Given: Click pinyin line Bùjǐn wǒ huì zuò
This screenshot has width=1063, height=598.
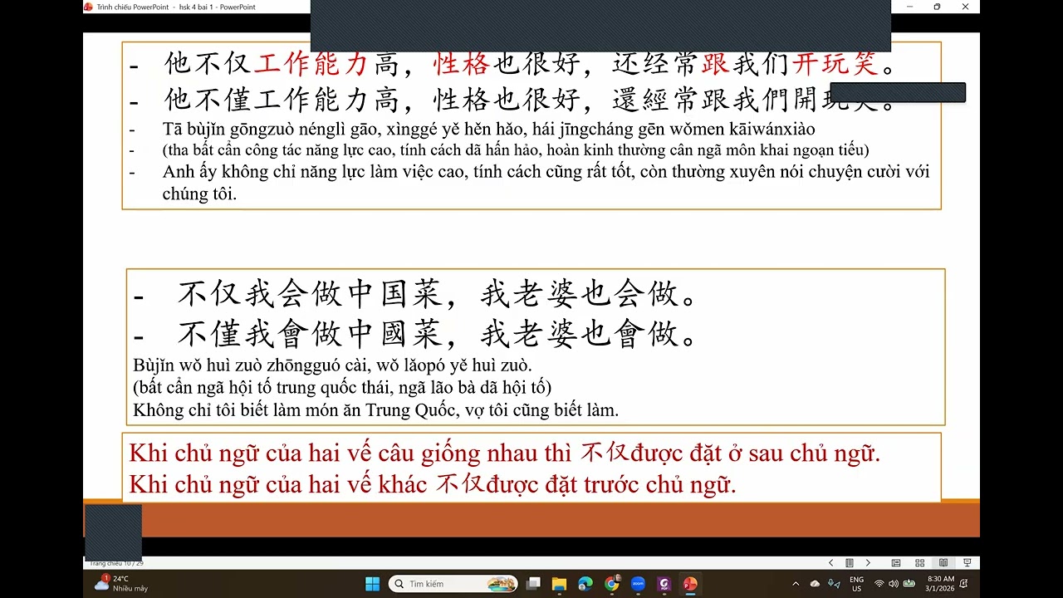Looking at the screenshot, I should 332,365.
